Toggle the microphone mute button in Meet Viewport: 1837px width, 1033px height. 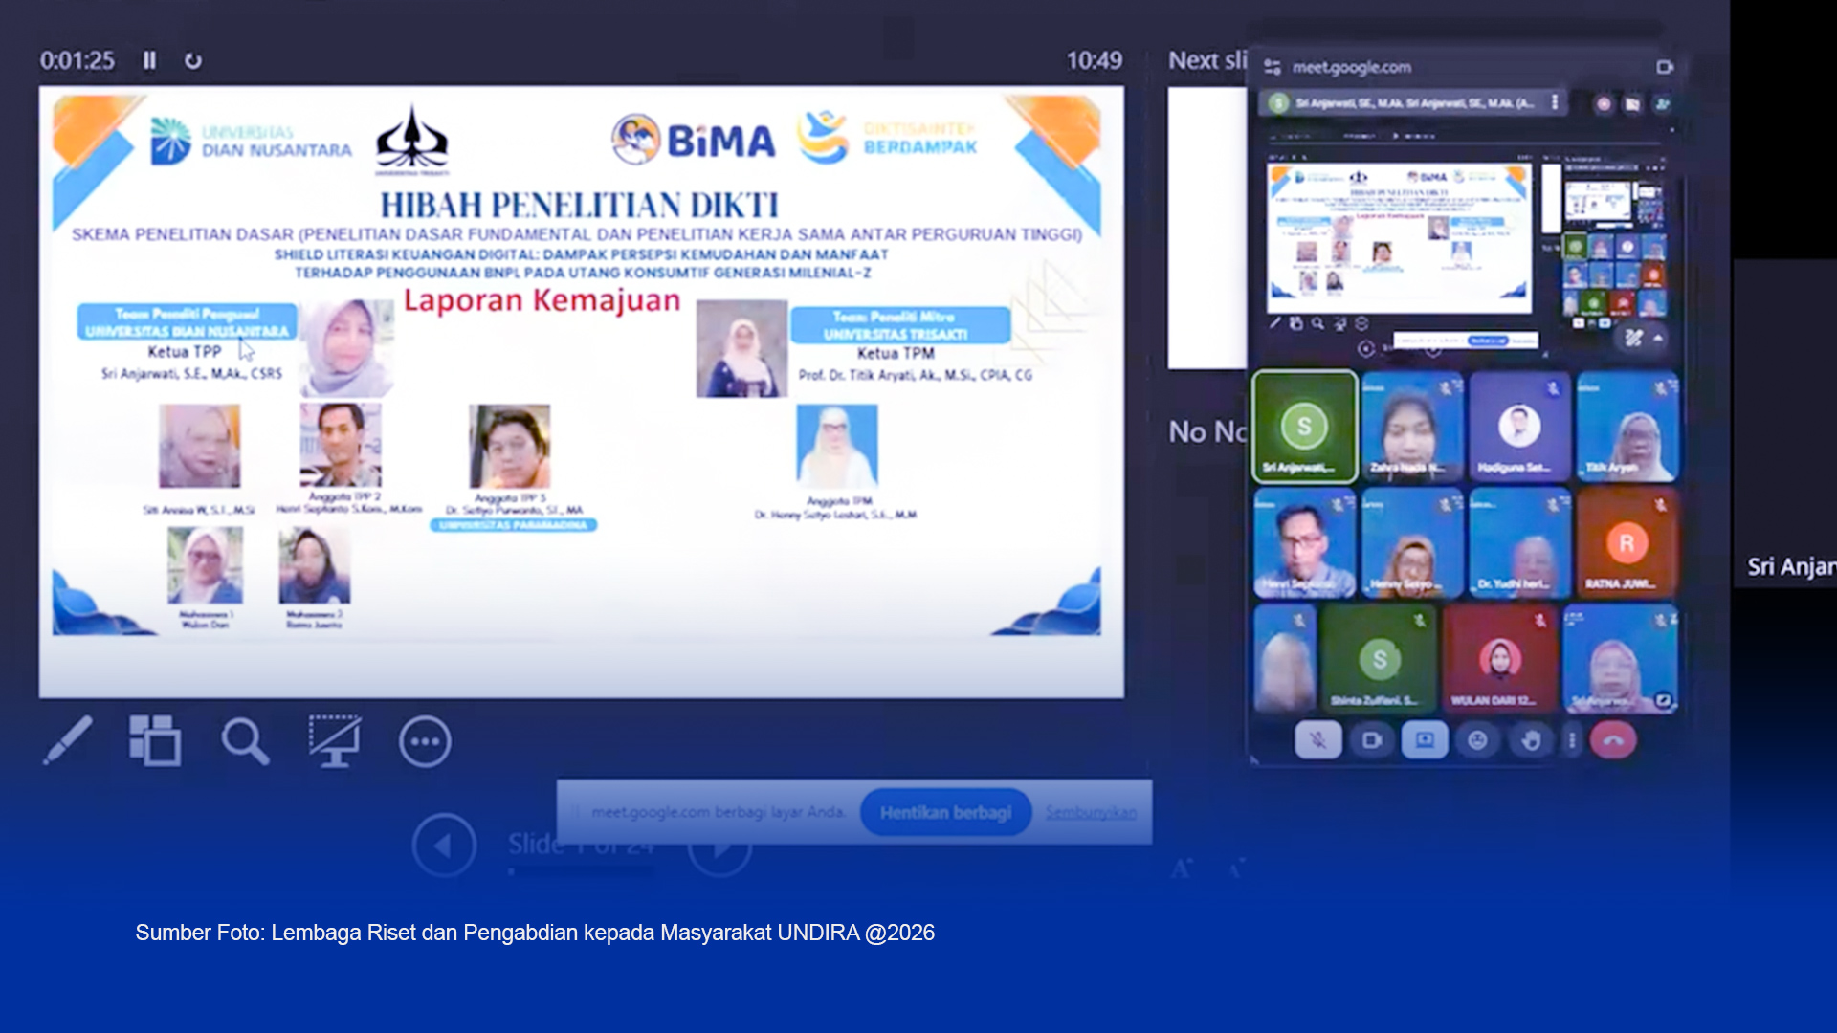tap(1317, 740)
